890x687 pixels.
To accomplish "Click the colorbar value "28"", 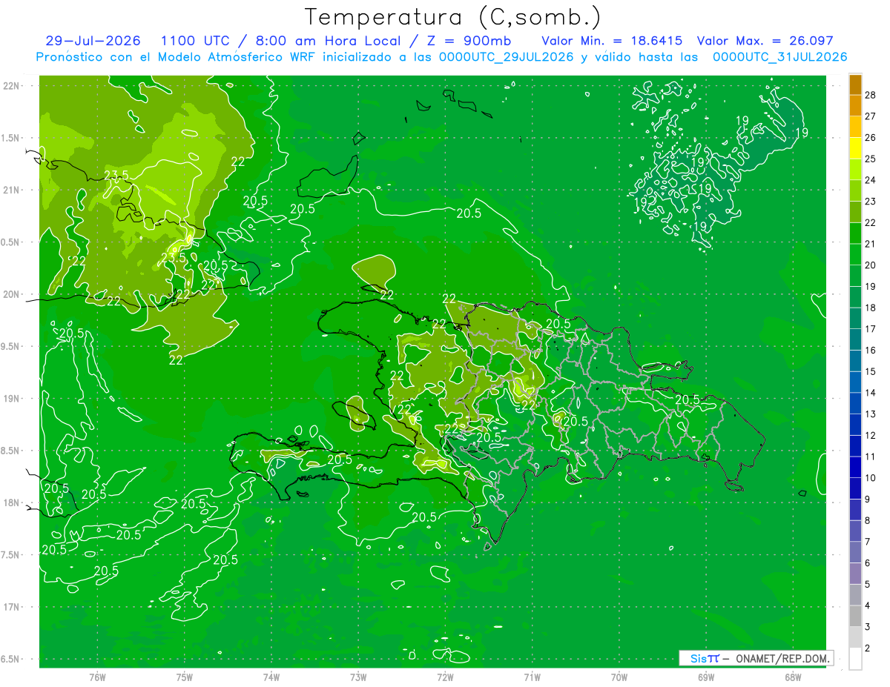I will pos(870,95).
